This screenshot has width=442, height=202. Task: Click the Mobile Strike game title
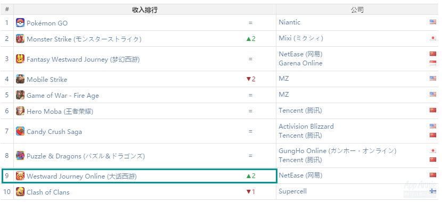47,80
